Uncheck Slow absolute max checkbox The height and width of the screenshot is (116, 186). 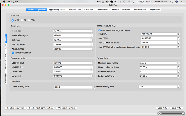tap(13, 53)
